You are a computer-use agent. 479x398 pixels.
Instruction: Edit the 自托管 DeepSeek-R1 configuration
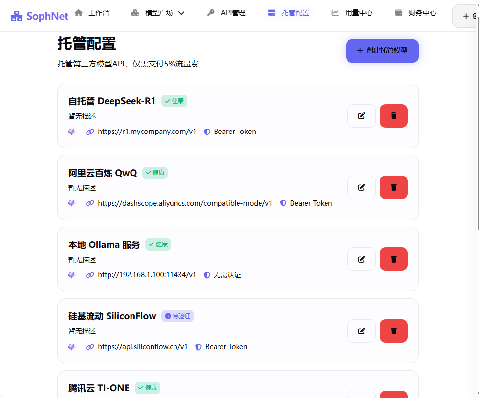coord(361,116)
